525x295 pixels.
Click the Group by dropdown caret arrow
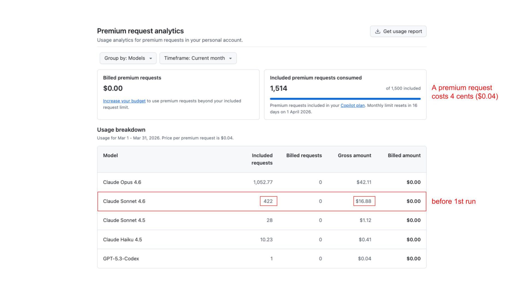pyautogui.click(x=151, y=58)
